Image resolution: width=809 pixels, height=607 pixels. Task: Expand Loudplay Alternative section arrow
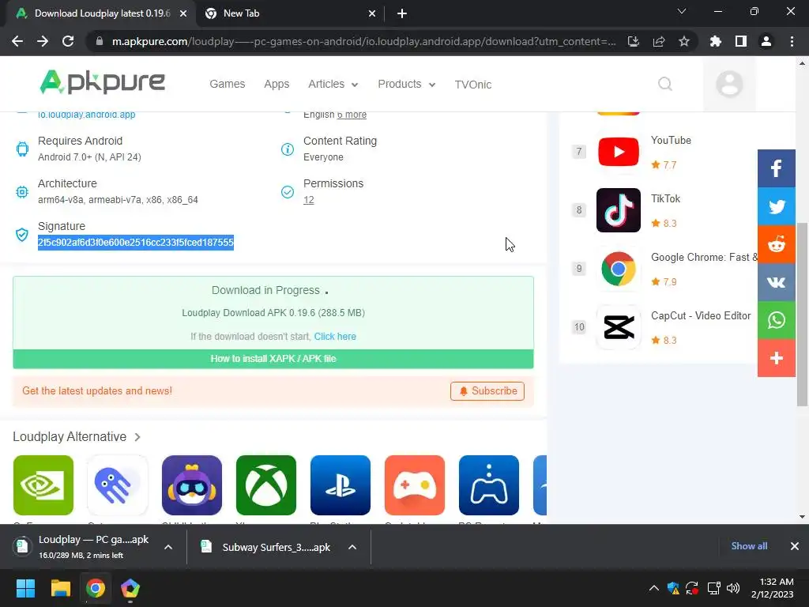tap(137, 437)
